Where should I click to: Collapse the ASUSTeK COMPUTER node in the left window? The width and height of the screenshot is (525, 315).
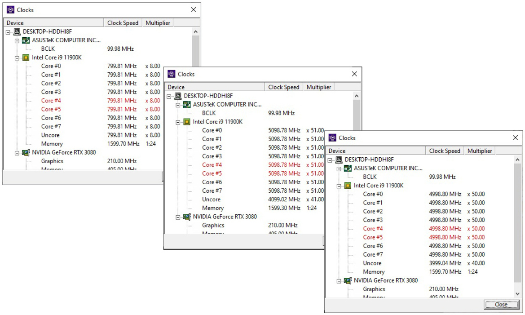coord(17,41)
